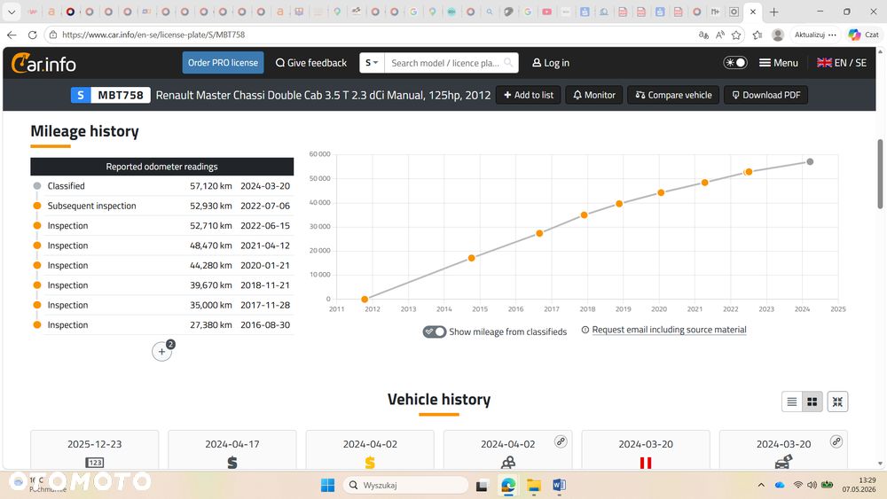Open Request email including source material
The width and height of the screenshot is (887, 499).
669,330
